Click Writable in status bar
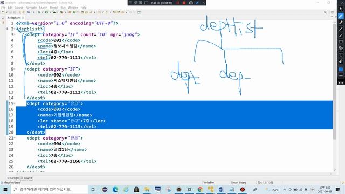The height and width of the screenshot is (194, 345). (x=209, y=183)
